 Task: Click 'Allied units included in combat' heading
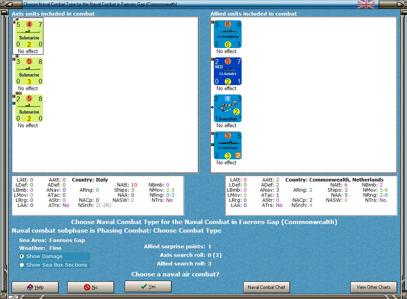point(253,14)
